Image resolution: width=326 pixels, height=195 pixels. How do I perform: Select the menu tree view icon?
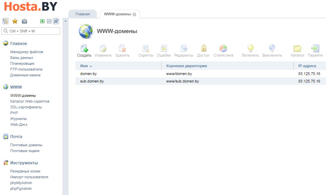coord(5,21)
